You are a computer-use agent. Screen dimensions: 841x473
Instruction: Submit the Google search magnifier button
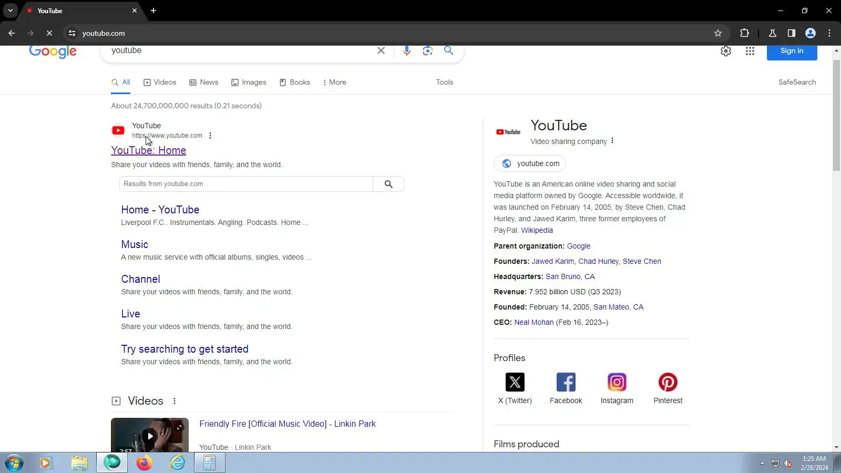(448, 50)
